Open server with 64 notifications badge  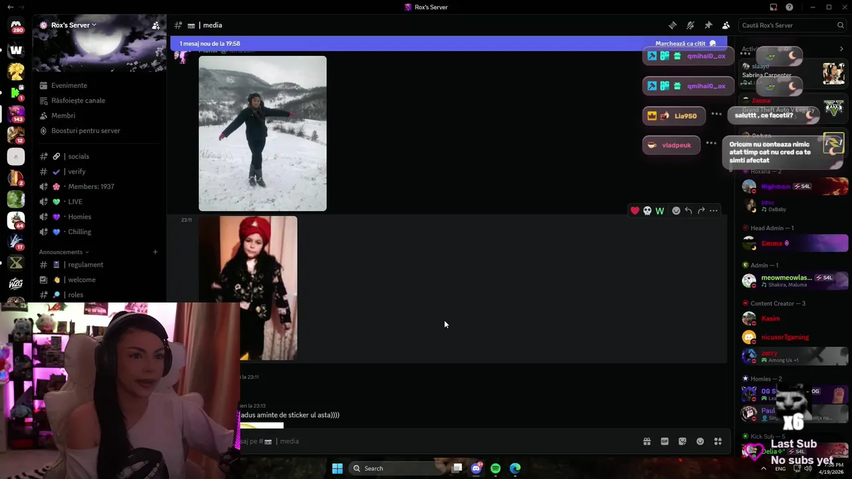coord(16,220)
